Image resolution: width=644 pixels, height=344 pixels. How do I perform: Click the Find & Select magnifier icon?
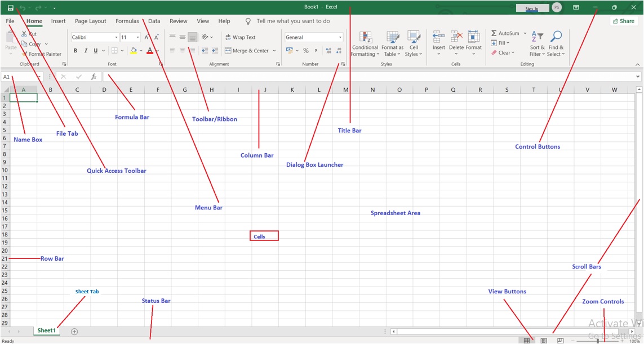coord(556,38)
